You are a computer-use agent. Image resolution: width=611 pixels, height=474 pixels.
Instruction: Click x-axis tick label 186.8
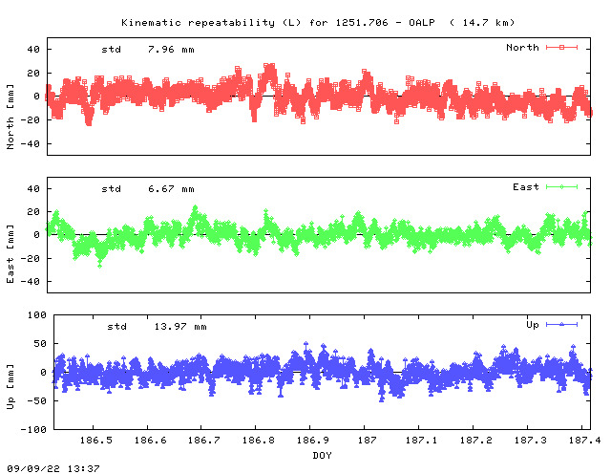click(259, 441)
